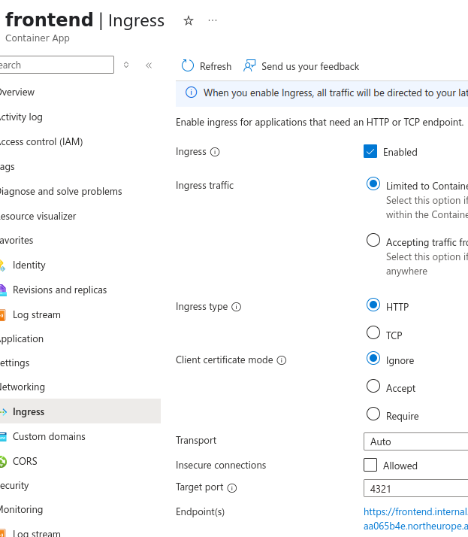Click the Refresh button label
Screen dimensions: 468x537
(216, 66)
